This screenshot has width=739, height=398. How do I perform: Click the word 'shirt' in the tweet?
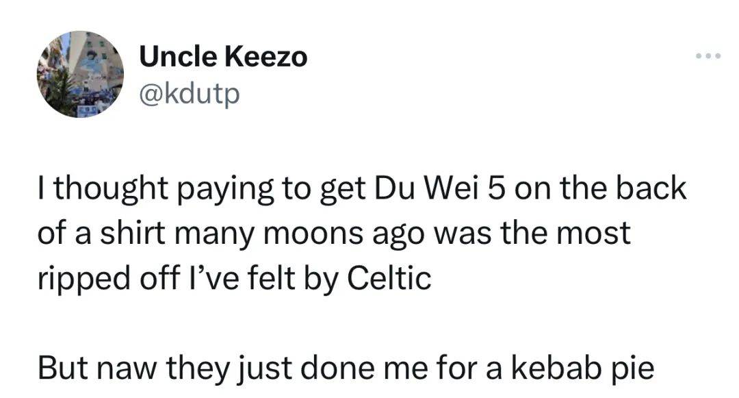(133, 233)
